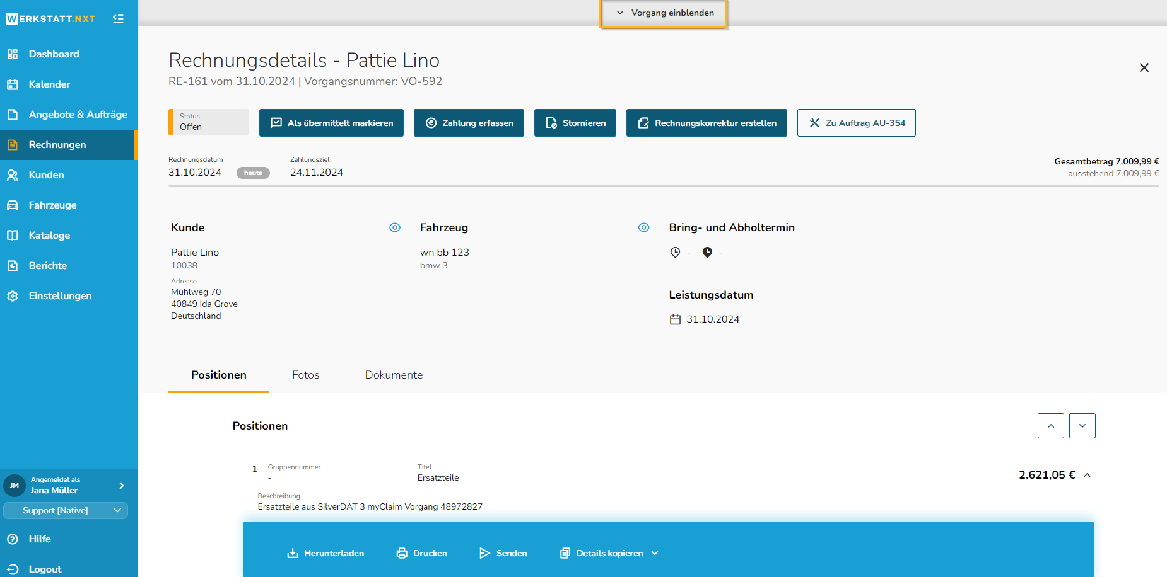Click the Dashboard grid icon
The image size is (1167, 577).
13,54
